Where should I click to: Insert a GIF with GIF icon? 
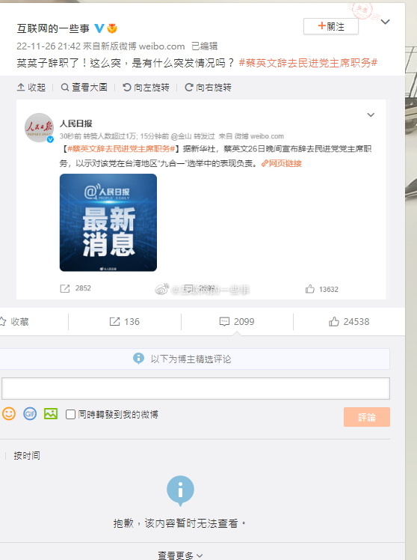[x=30, y=414]
